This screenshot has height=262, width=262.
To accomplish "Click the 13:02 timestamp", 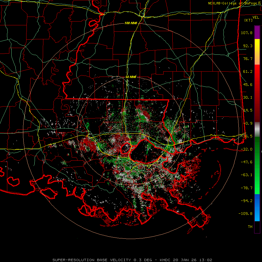I will click(206, 260).
